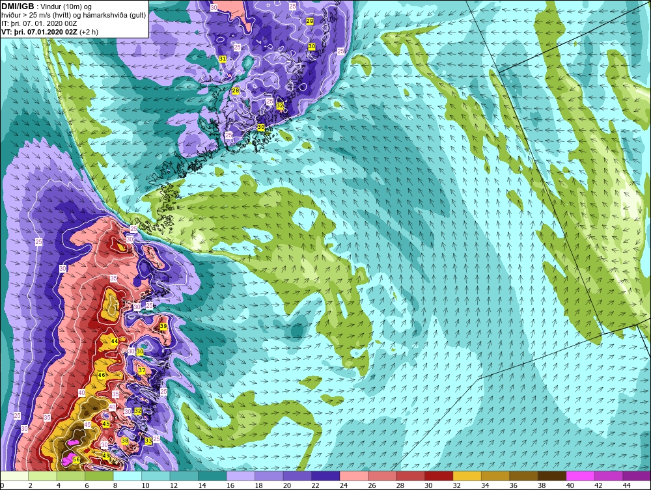Click the dark brown swatch between 38 and 40

552,476
